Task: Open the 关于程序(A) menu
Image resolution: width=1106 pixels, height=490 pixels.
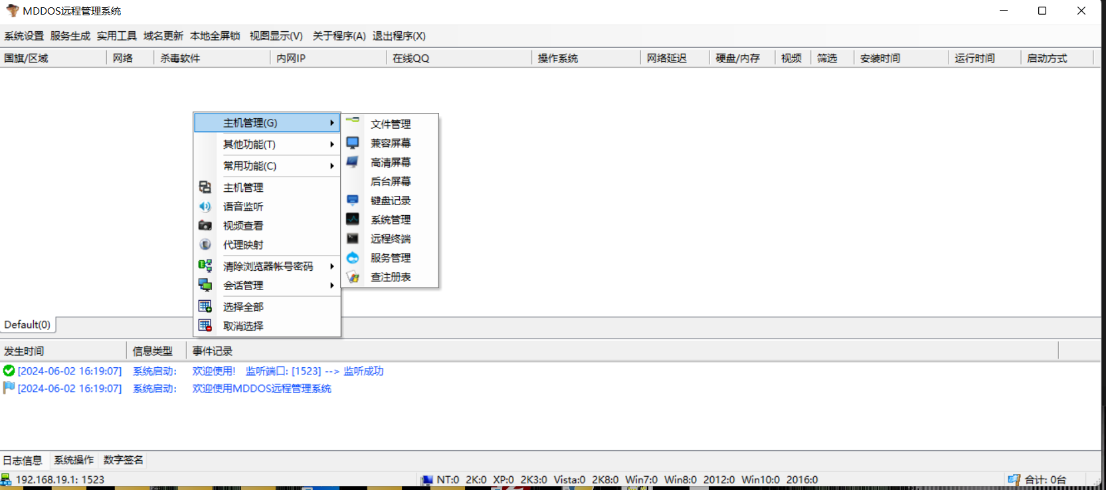Action: (x=339, y=36)
